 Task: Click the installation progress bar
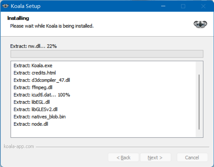(107, 54)
